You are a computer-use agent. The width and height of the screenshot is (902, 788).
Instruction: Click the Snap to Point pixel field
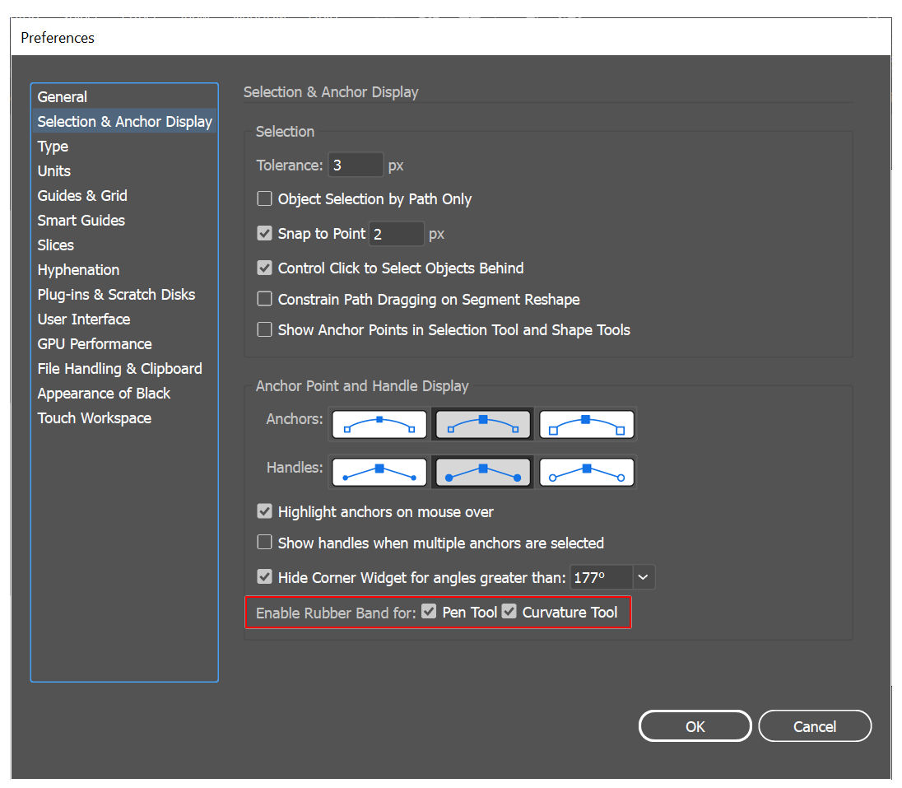(397, 234)
